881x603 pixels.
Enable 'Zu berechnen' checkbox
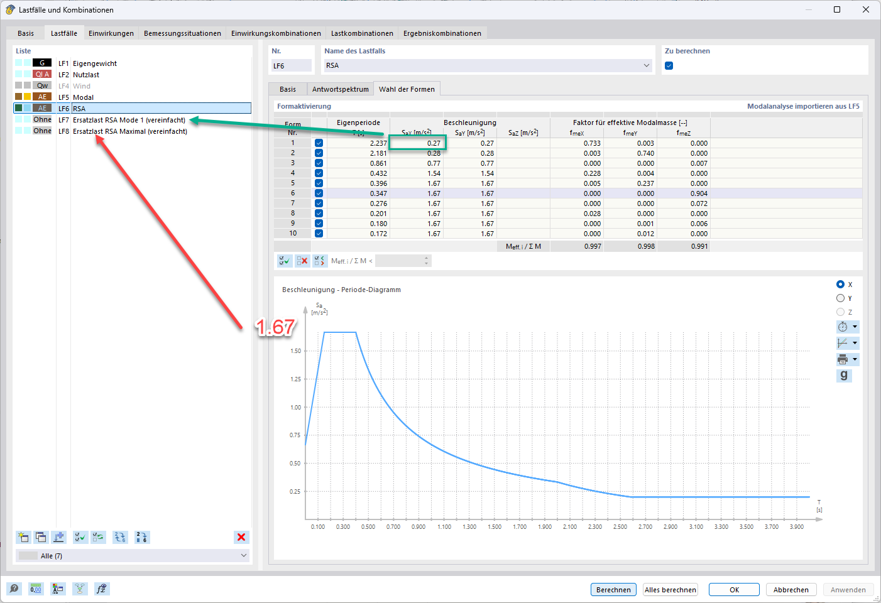(x=669, y=65)
